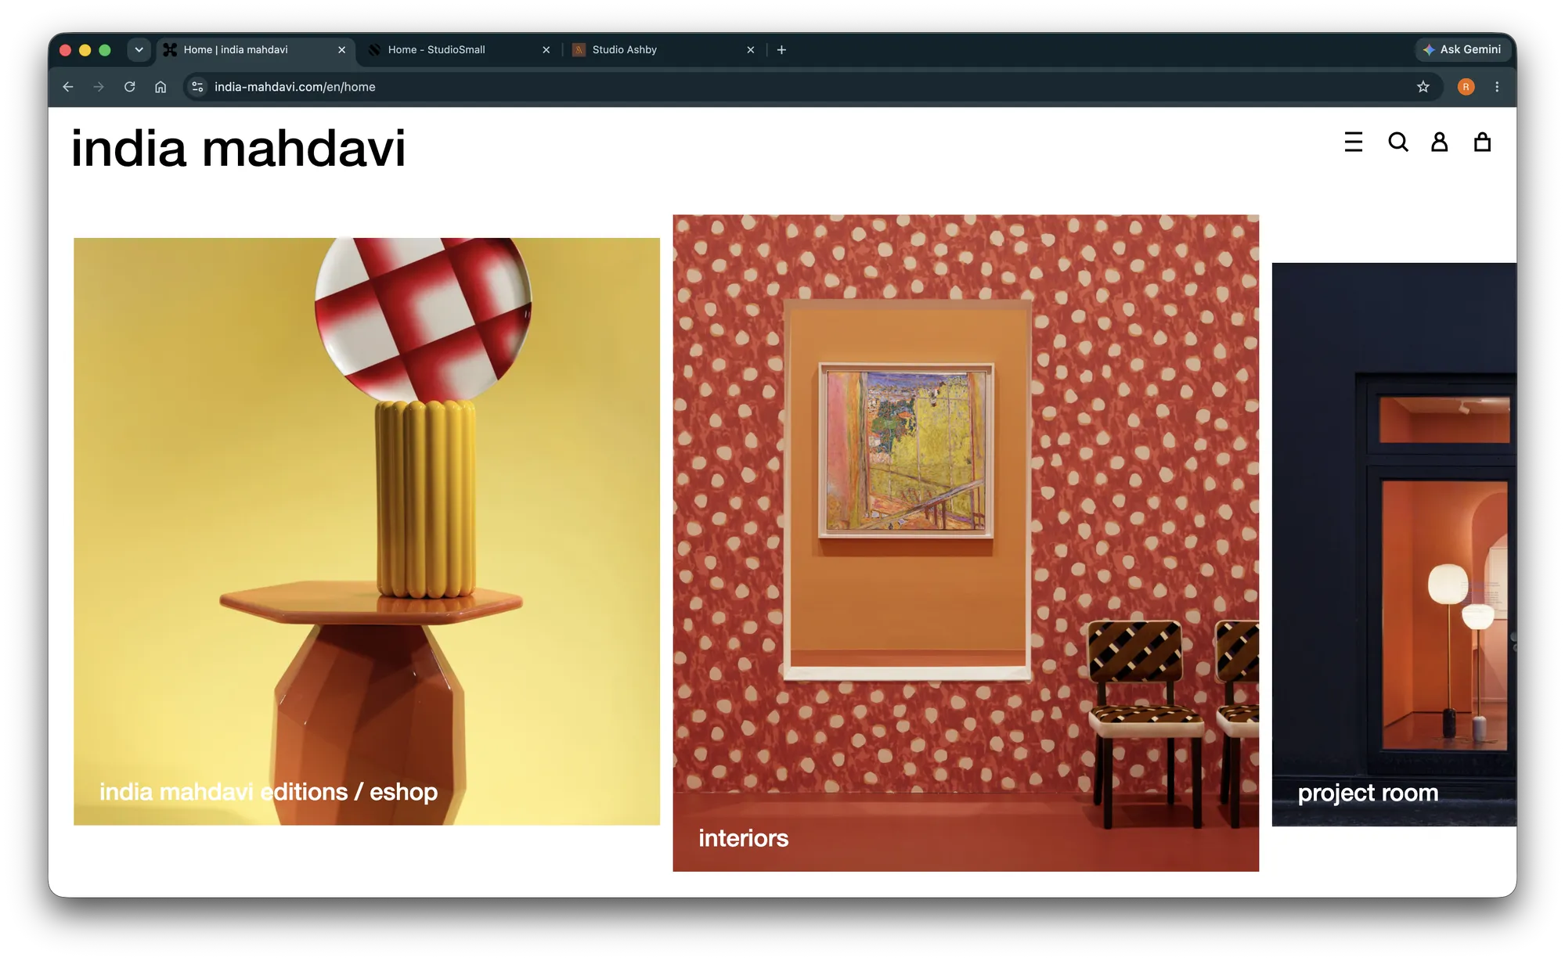Screen dimensions: 1565x961
Task: Bookmark this page with the star icon
Action: point(1423,87)
